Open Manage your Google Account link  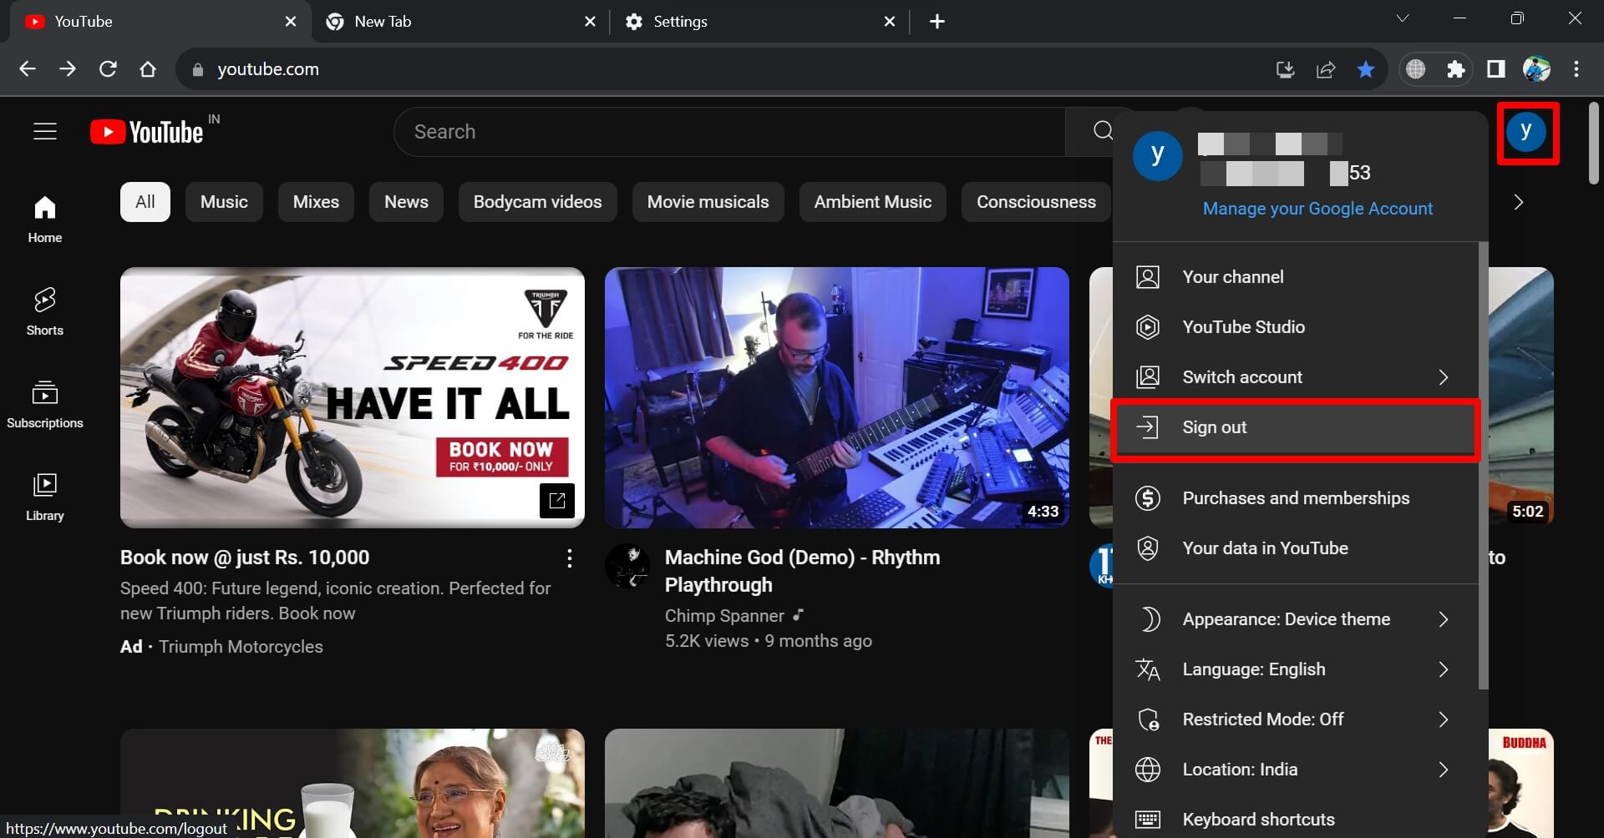[x=1317, y=208]
